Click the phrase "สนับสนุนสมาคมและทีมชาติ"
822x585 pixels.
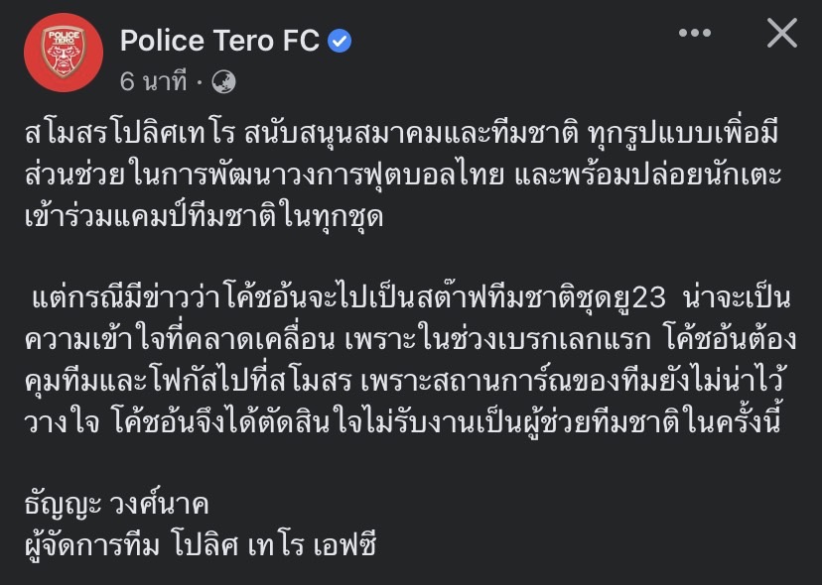coord(412,134)
